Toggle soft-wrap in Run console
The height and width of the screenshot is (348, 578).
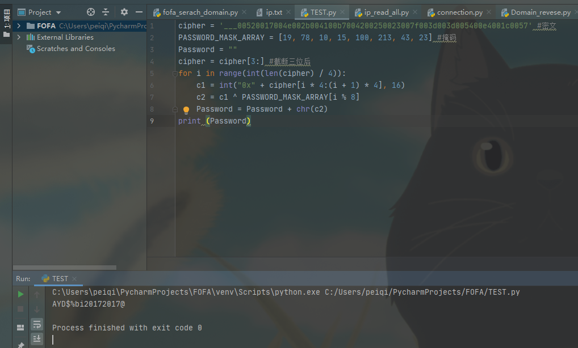(37, 324)
